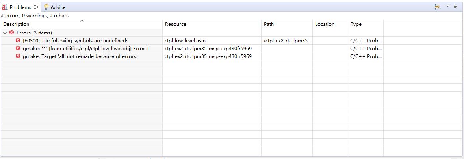Collapse the Errors (3 items) group

point(5,33)
